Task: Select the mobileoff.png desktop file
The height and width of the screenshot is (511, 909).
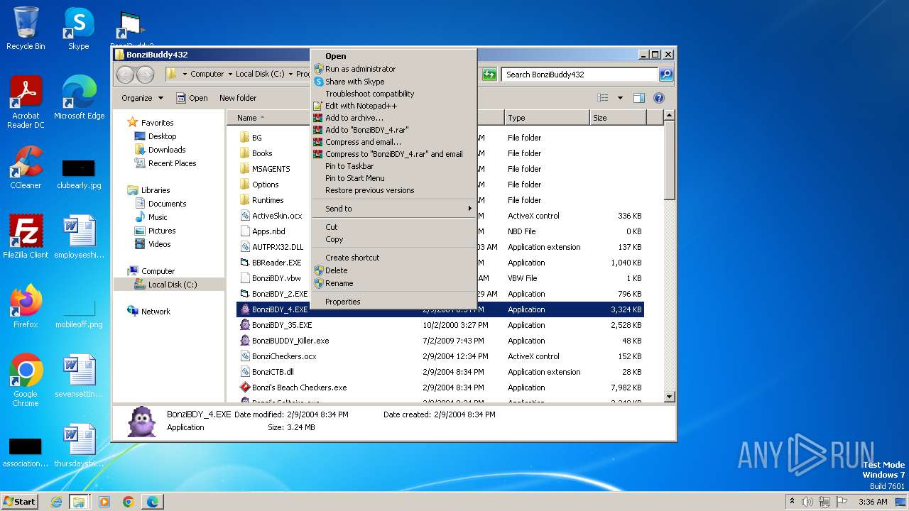Action: pos(79,314)
